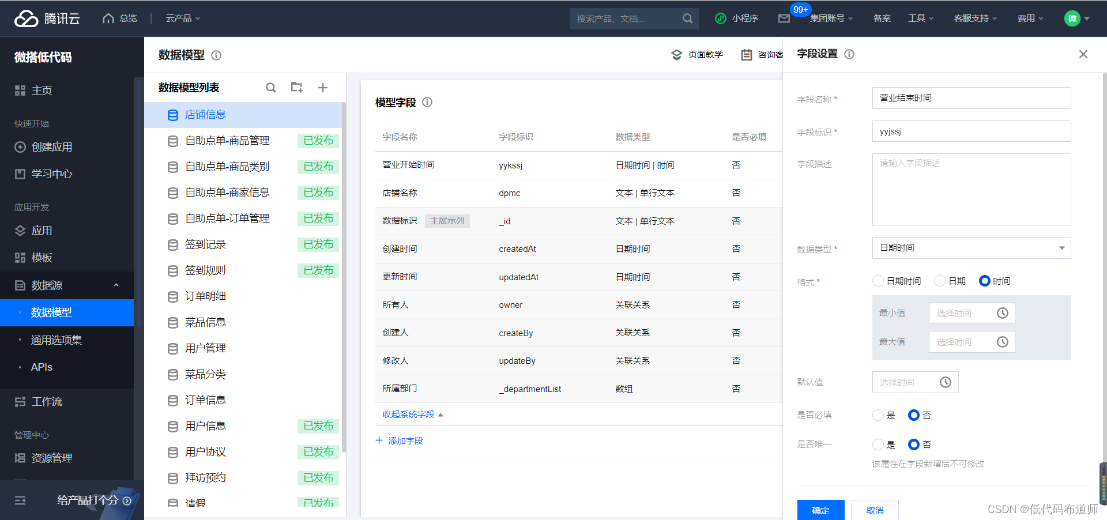Click the 字段名称 input field
The height and width of the screenshot is (520, 1107).
tap(972, 98)
